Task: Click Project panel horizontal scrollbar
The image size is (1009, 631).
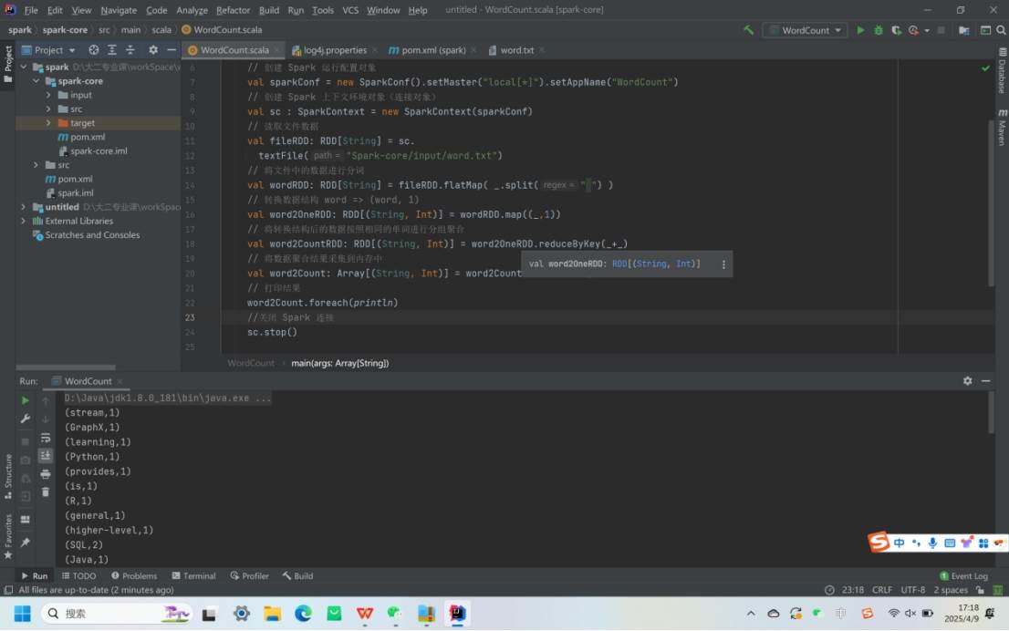Action: point(66,367)
